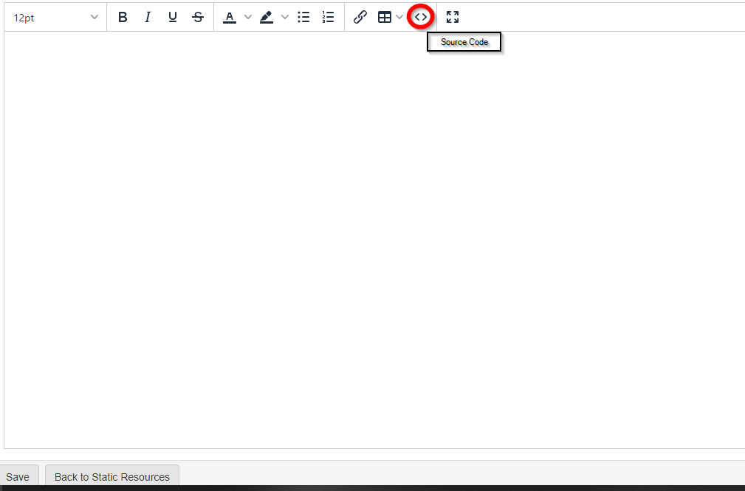Viewport: 745px width, 491px height.
Task: Click the insert link icon
Action: (x=360, y=17)
